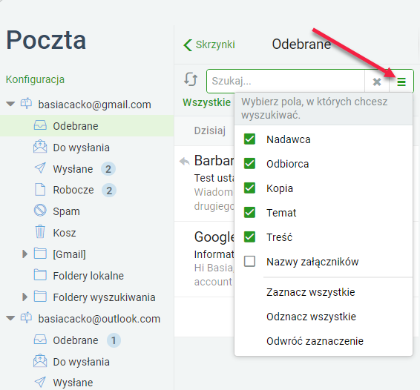Click the Odebrane heading title
Screen dimensions: 420x390
pyautogui.click(x=301, y=44)
